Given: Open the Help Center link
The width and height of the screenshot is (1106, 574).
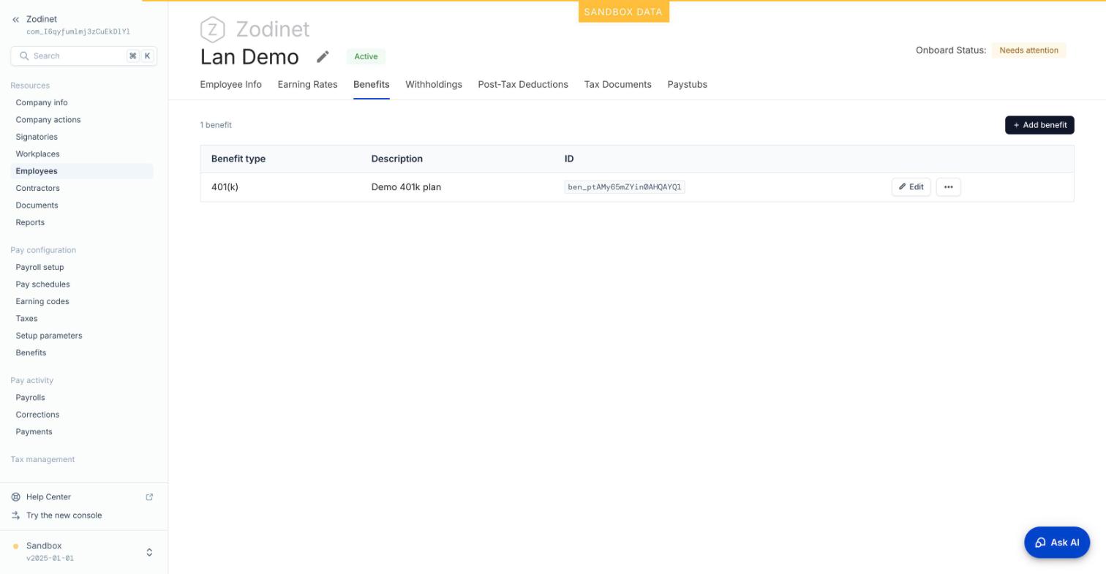Looking at the screenshot, I should tap(48, 497).
